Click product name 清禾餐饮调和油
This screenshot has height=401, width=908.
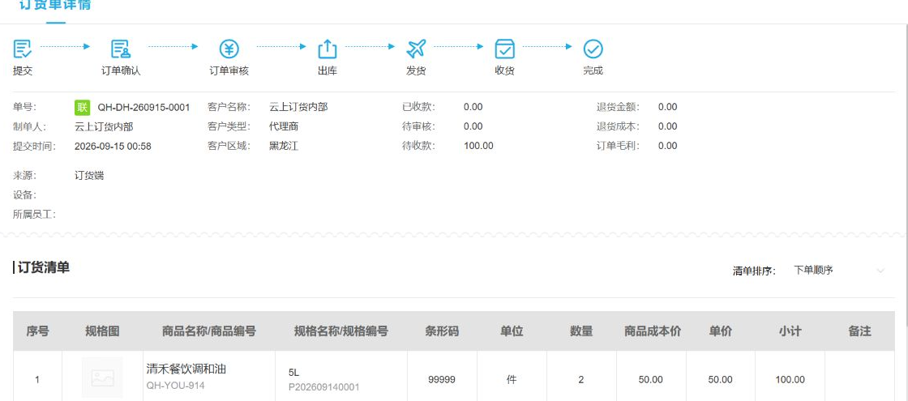[x=186, y=369]
